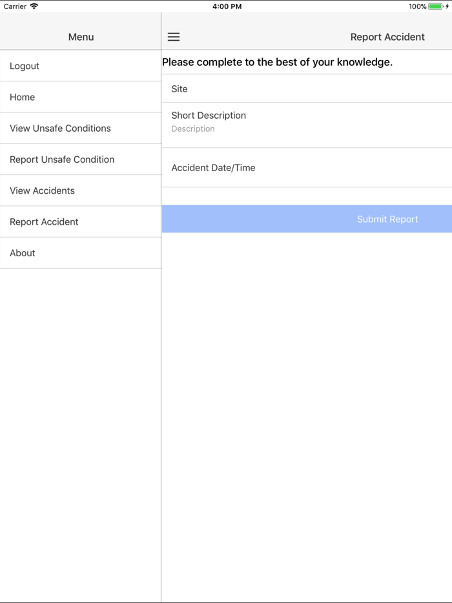The image size is (452, 603).
Task: Select Report Unsafe Condition
Action: (x=61, y=159)
